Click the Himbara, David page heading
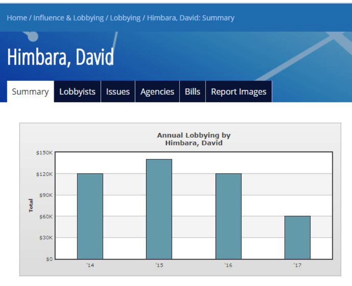This screenshot has height=286, width=352. [61, 57]
